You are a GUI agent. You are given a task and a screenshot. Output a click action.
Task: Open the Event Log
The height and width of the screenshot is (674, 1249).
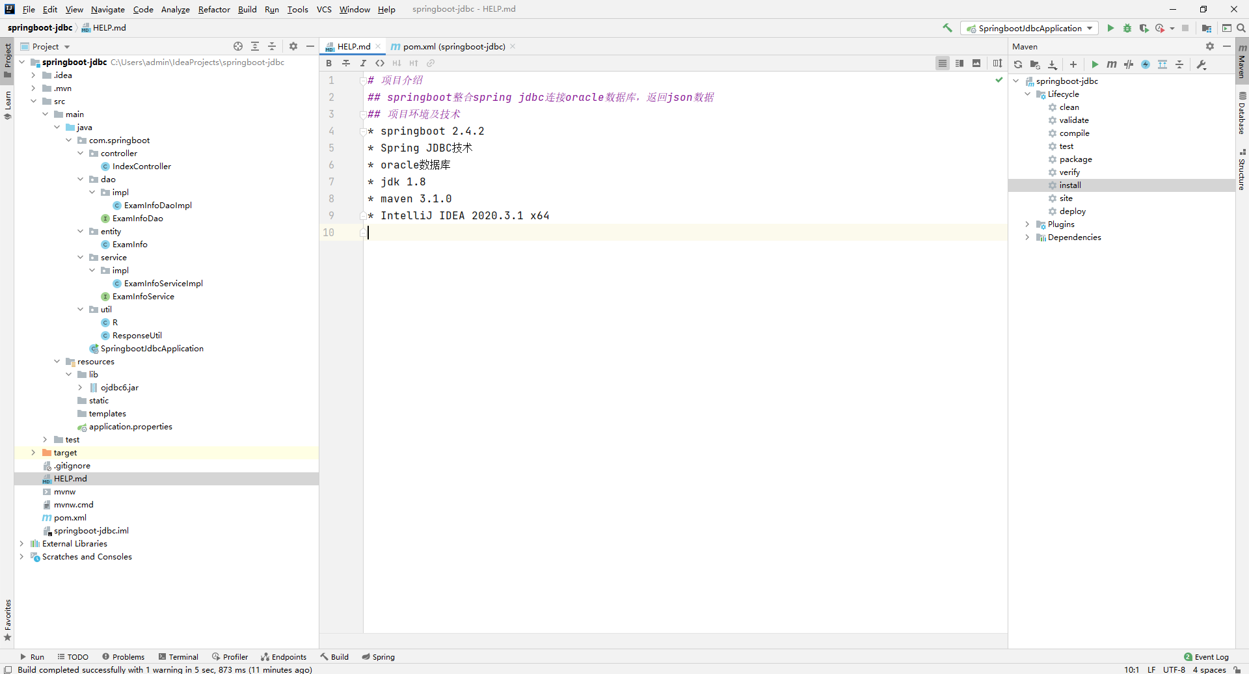pos(1206,656)
